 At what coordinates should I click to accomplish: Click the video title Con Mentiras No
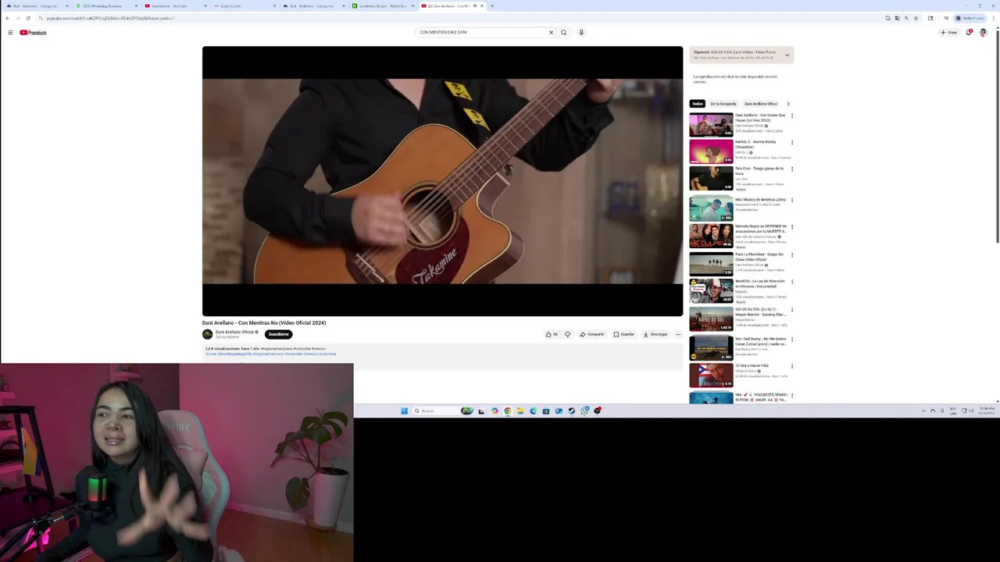[264, 322]
